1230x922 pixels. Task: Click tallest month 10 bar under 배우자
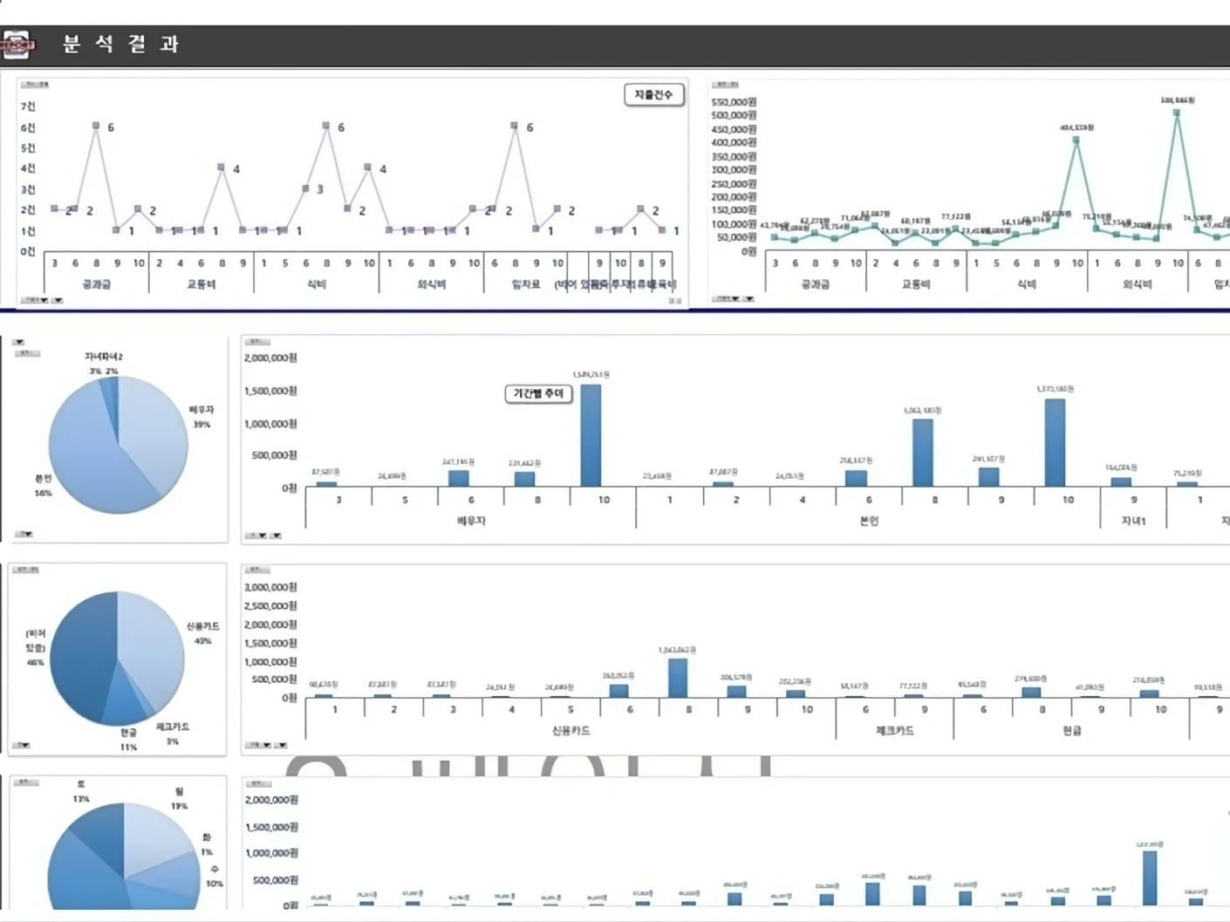(591, 435)
